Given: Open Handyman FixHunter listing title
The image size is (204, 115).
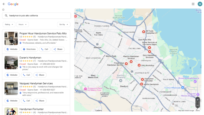Looking at the screenshot, I should point(32,109).
